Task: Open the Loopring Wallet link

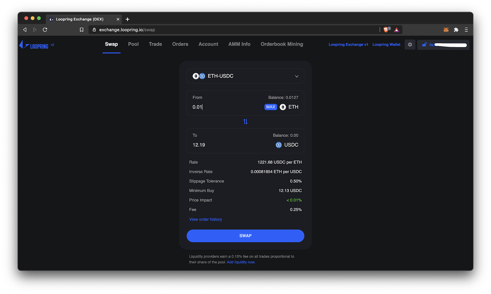Action: [x=386, y=45]
